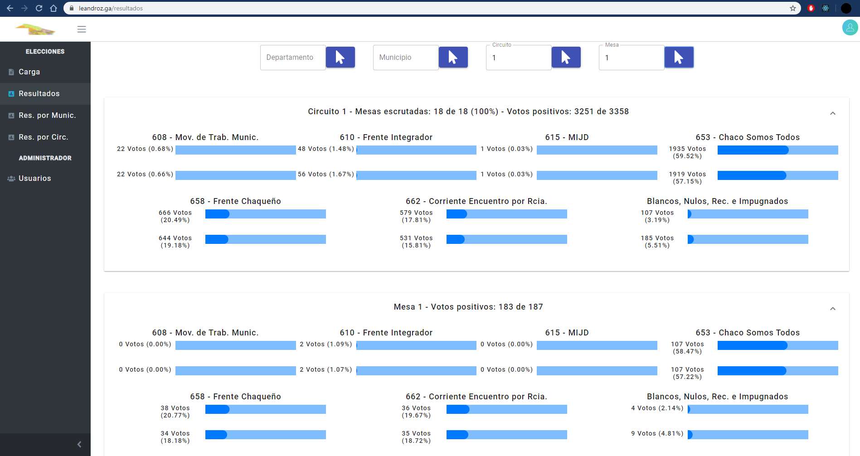This screenshot has height=456, width=860.
Task: Click the cursor button next to Departamento
Action: pos(340,57)
